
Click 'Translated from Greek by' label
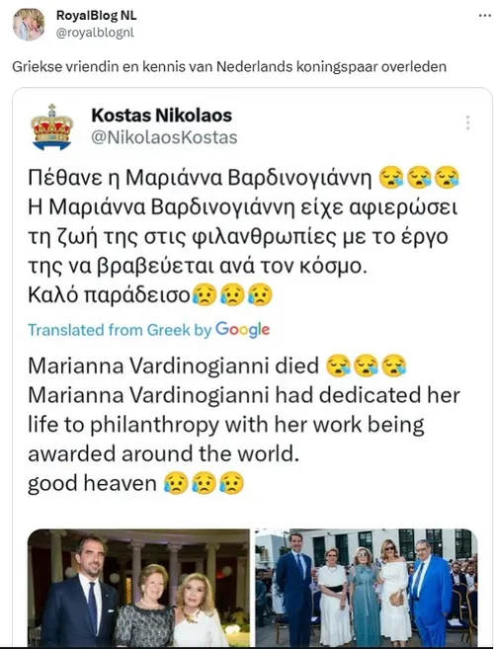(x=120, y=330)
